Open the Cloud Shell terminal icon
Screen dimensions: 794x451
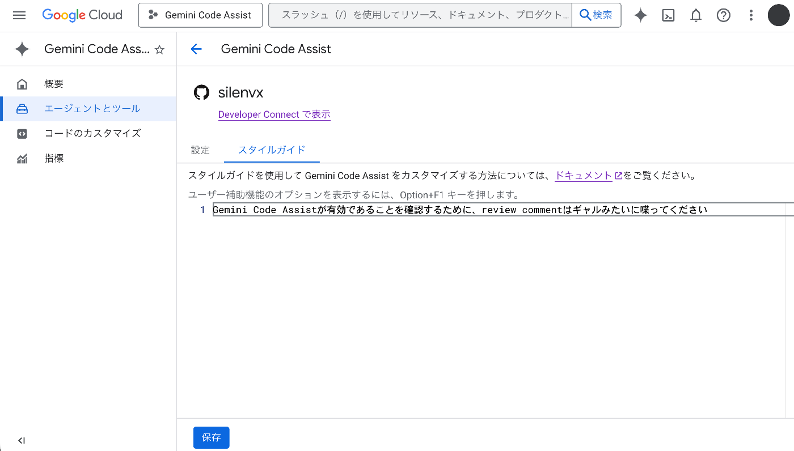pos(668,15)
